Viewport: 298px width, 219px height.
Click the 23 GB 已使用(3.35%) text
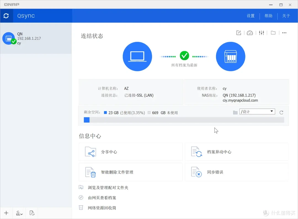tap(127, 113)
